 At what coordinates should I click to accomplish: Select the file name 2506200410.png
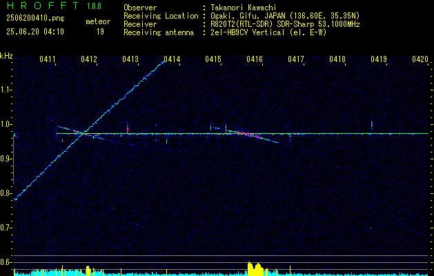tap(35, 19)
